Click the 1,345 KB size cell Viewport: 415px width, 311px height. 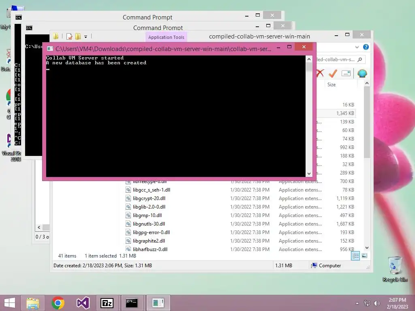345,113
